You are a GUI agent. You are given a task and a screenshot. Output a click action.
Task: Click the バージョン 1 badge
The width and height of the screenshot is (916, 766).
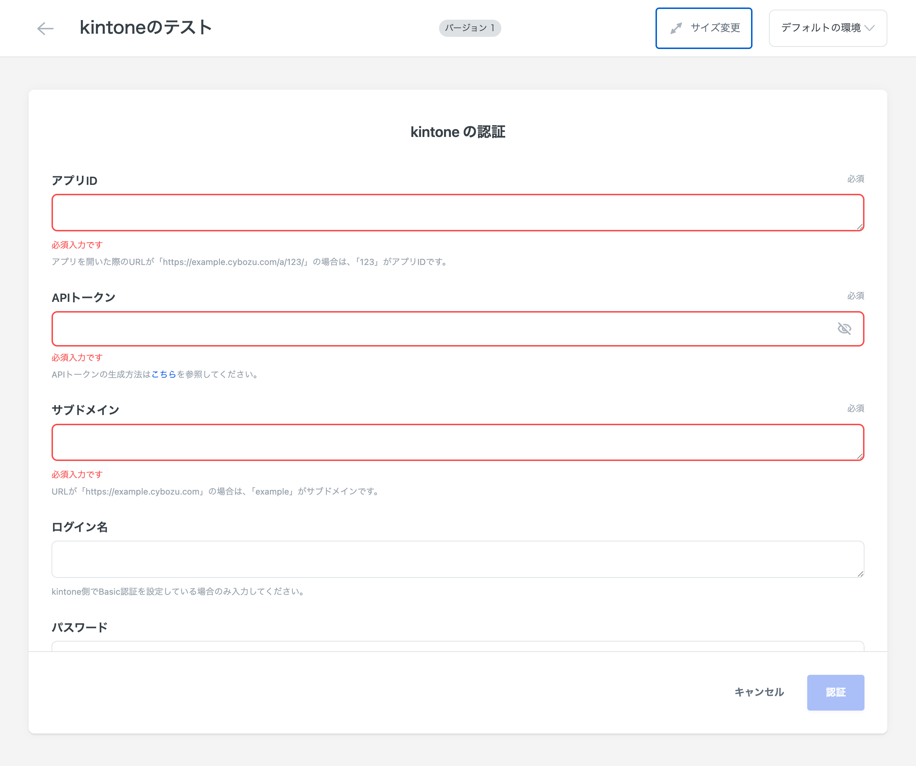(469, 28)
